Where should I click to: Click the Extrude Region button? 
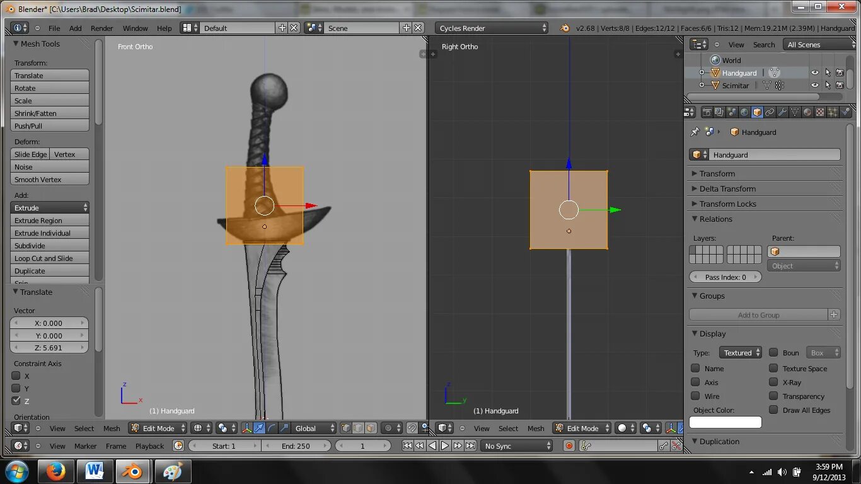(x=50, y=220)
